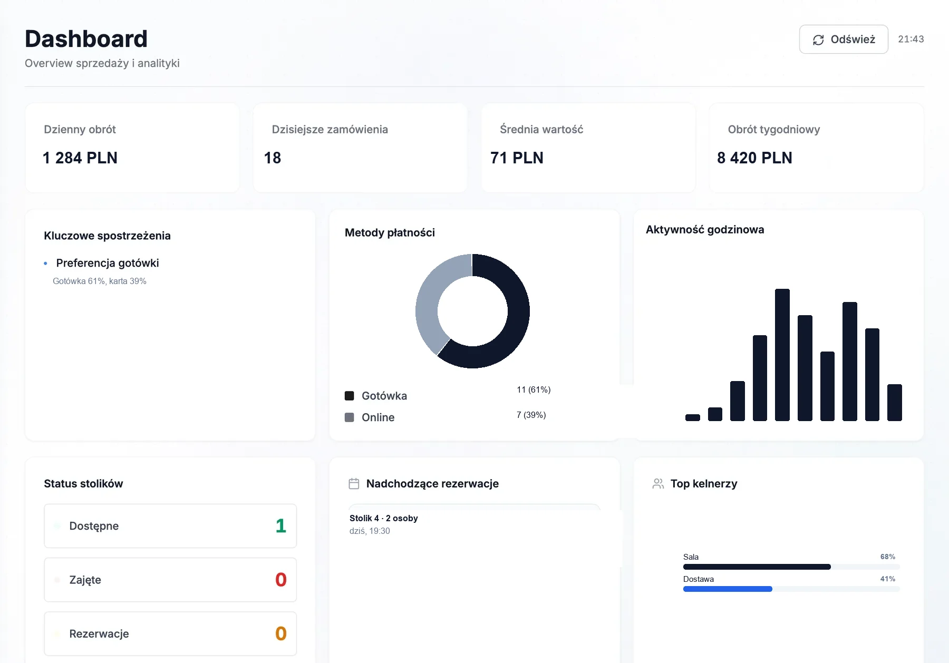
Task: Click the 68% Sala percentage label
Action: click(x=888, y=557)
